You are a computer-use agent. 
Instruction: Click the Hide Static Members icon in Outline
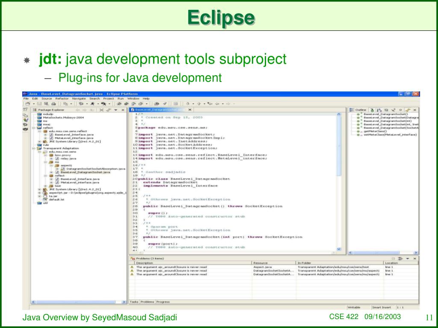(x=393, y=110)
